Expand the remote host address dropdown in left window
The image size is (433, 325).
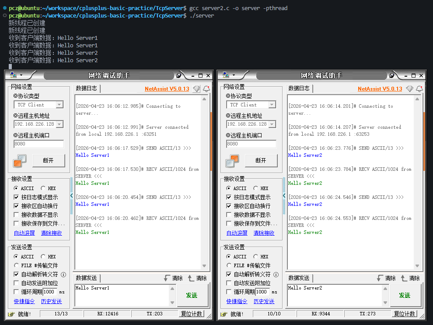click(59, 124)
